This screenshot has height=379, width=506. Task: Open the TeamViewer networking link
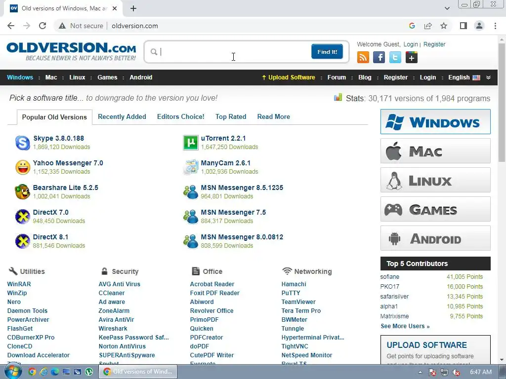298,302
